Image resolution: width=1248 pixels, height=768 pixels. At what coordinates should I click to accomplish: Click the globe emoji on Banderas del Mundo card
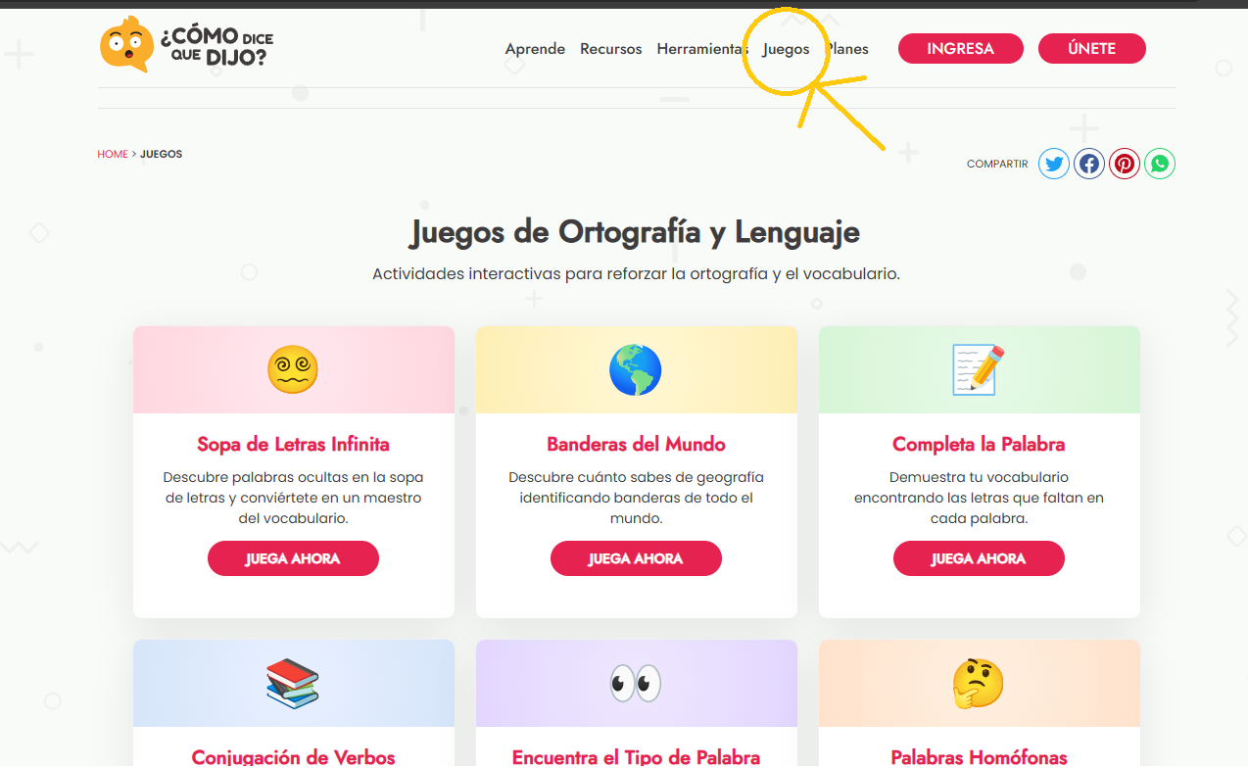636,370
